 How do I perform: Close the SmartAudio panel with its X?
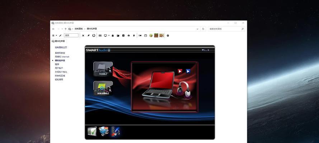[x=208, y=50]
